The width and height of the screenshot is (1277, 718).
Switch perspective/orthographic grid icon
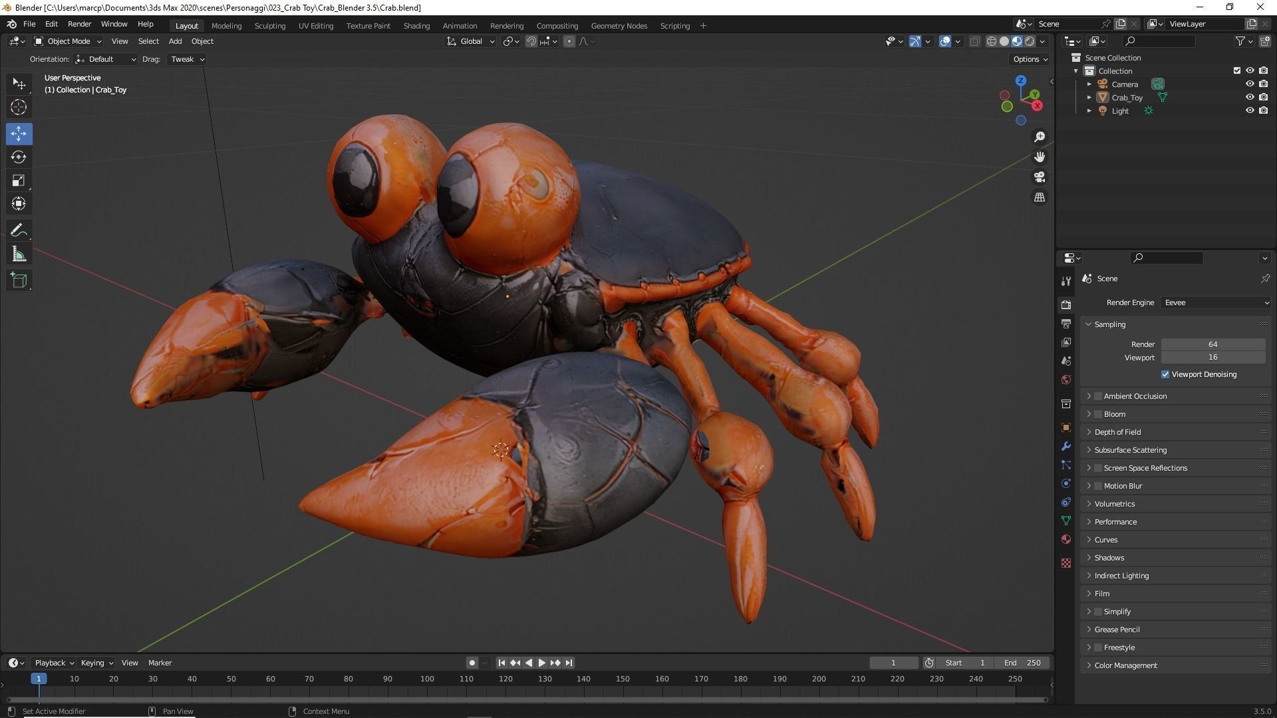(1040, 197)
